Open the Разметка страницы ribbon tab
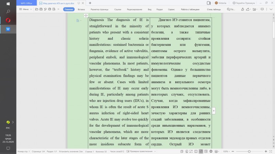This screenshot has height=154, width=275. coord(99,10)
